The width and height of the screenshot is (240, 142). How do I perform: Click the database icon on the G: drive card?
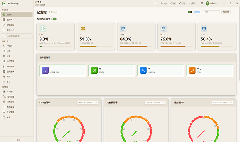pos(204,28)
